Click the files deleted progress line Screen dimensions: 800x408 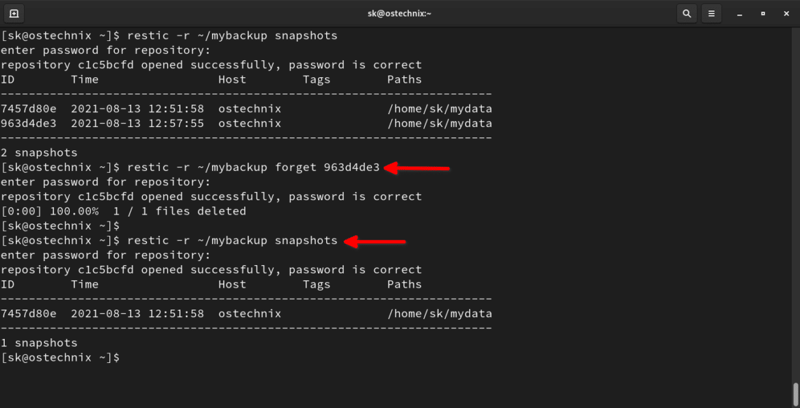click(123, 210)
